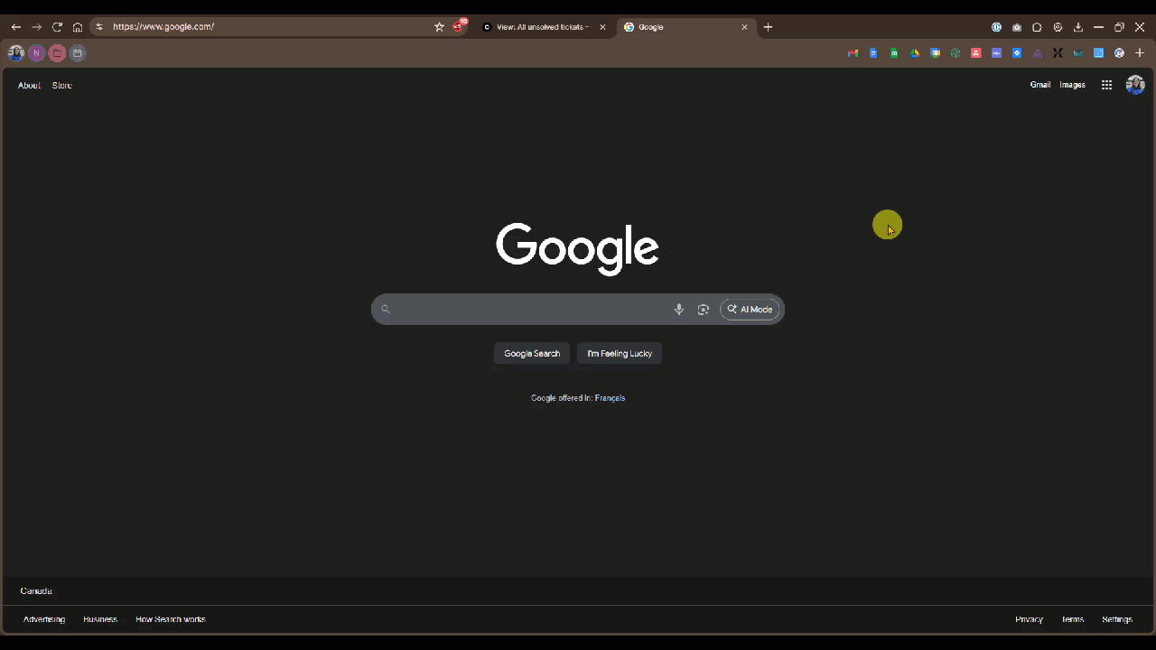This screenshot has width=1156, height=650.
Task: Click the profile photo in bookmarks bar
Action: click(x=15, y=53)
